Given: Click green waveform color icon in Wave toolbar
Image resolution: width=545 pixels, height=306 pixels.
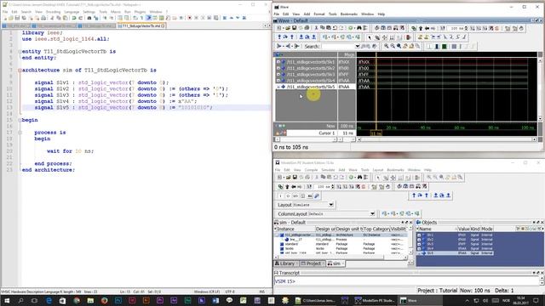Looking at the screenshot, I should pyautogui.click(x=445, y=46).
